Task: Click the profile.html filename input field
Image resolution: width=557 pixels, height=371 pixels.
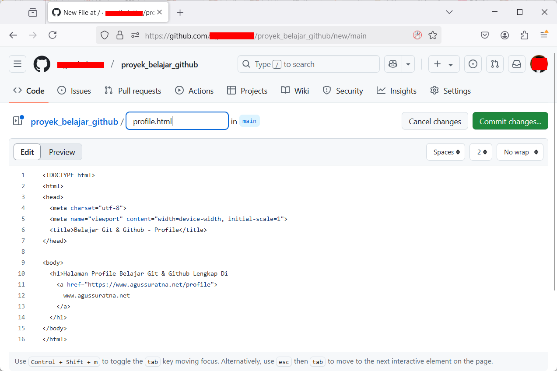Action: (177, 121)
